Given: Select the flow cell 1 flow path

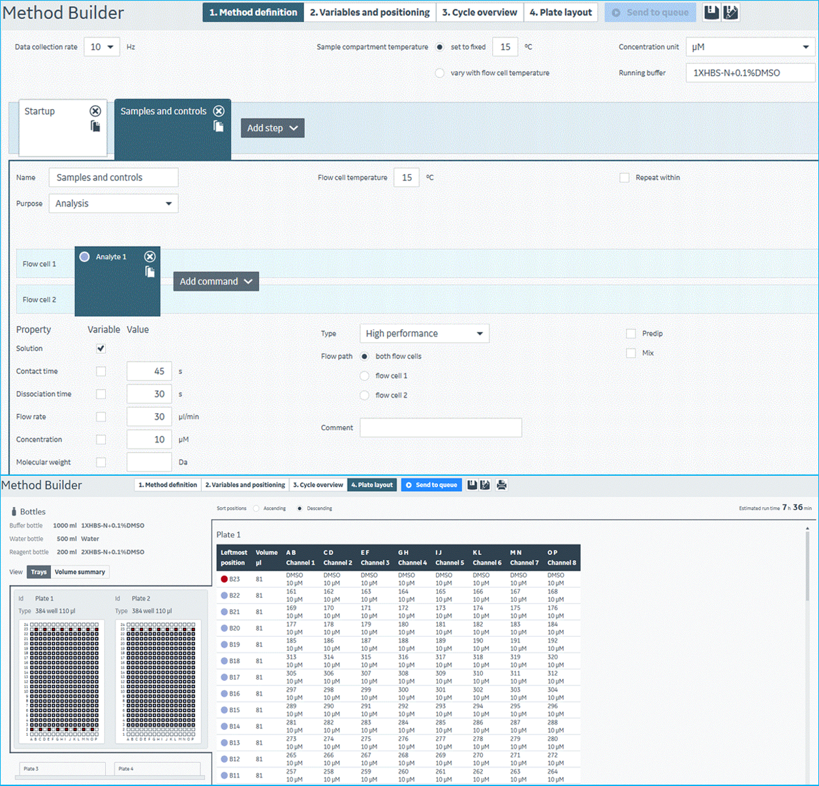Looking at the screenshot, I should click(365, 376).
